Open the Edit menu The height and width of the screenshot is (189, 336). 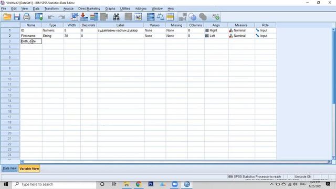[x=14, y=8]
